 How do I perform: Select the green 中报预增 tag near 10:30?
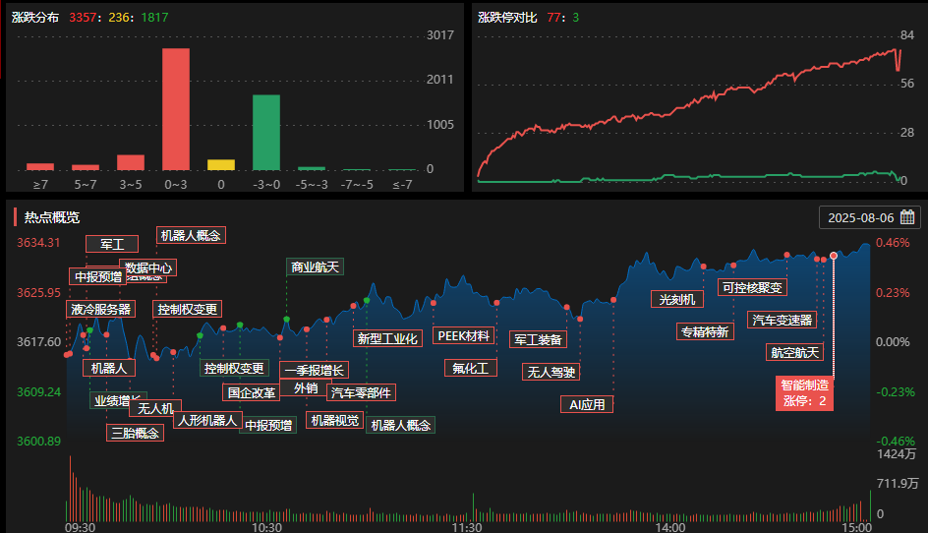tap(268, 425)
